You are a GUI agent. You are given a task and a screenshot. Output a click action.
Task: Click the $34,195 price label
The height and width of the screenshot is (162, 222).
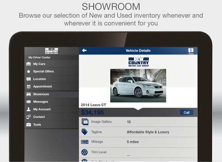tap(92, 112)
